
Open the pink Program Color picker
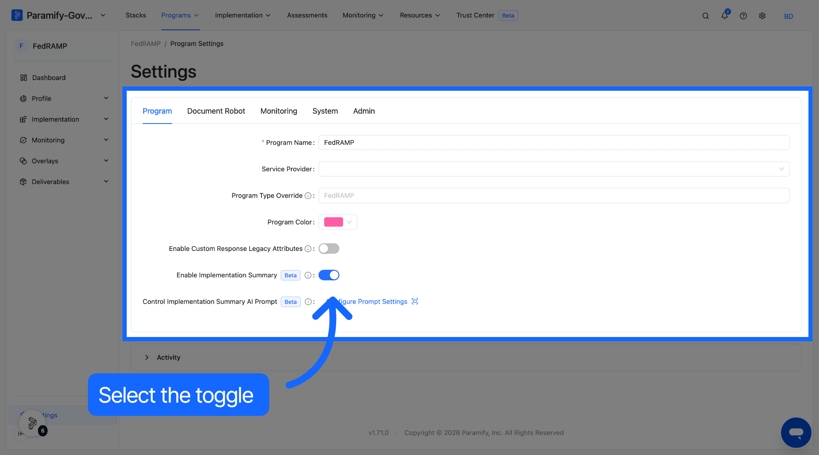tap(338, 222)
